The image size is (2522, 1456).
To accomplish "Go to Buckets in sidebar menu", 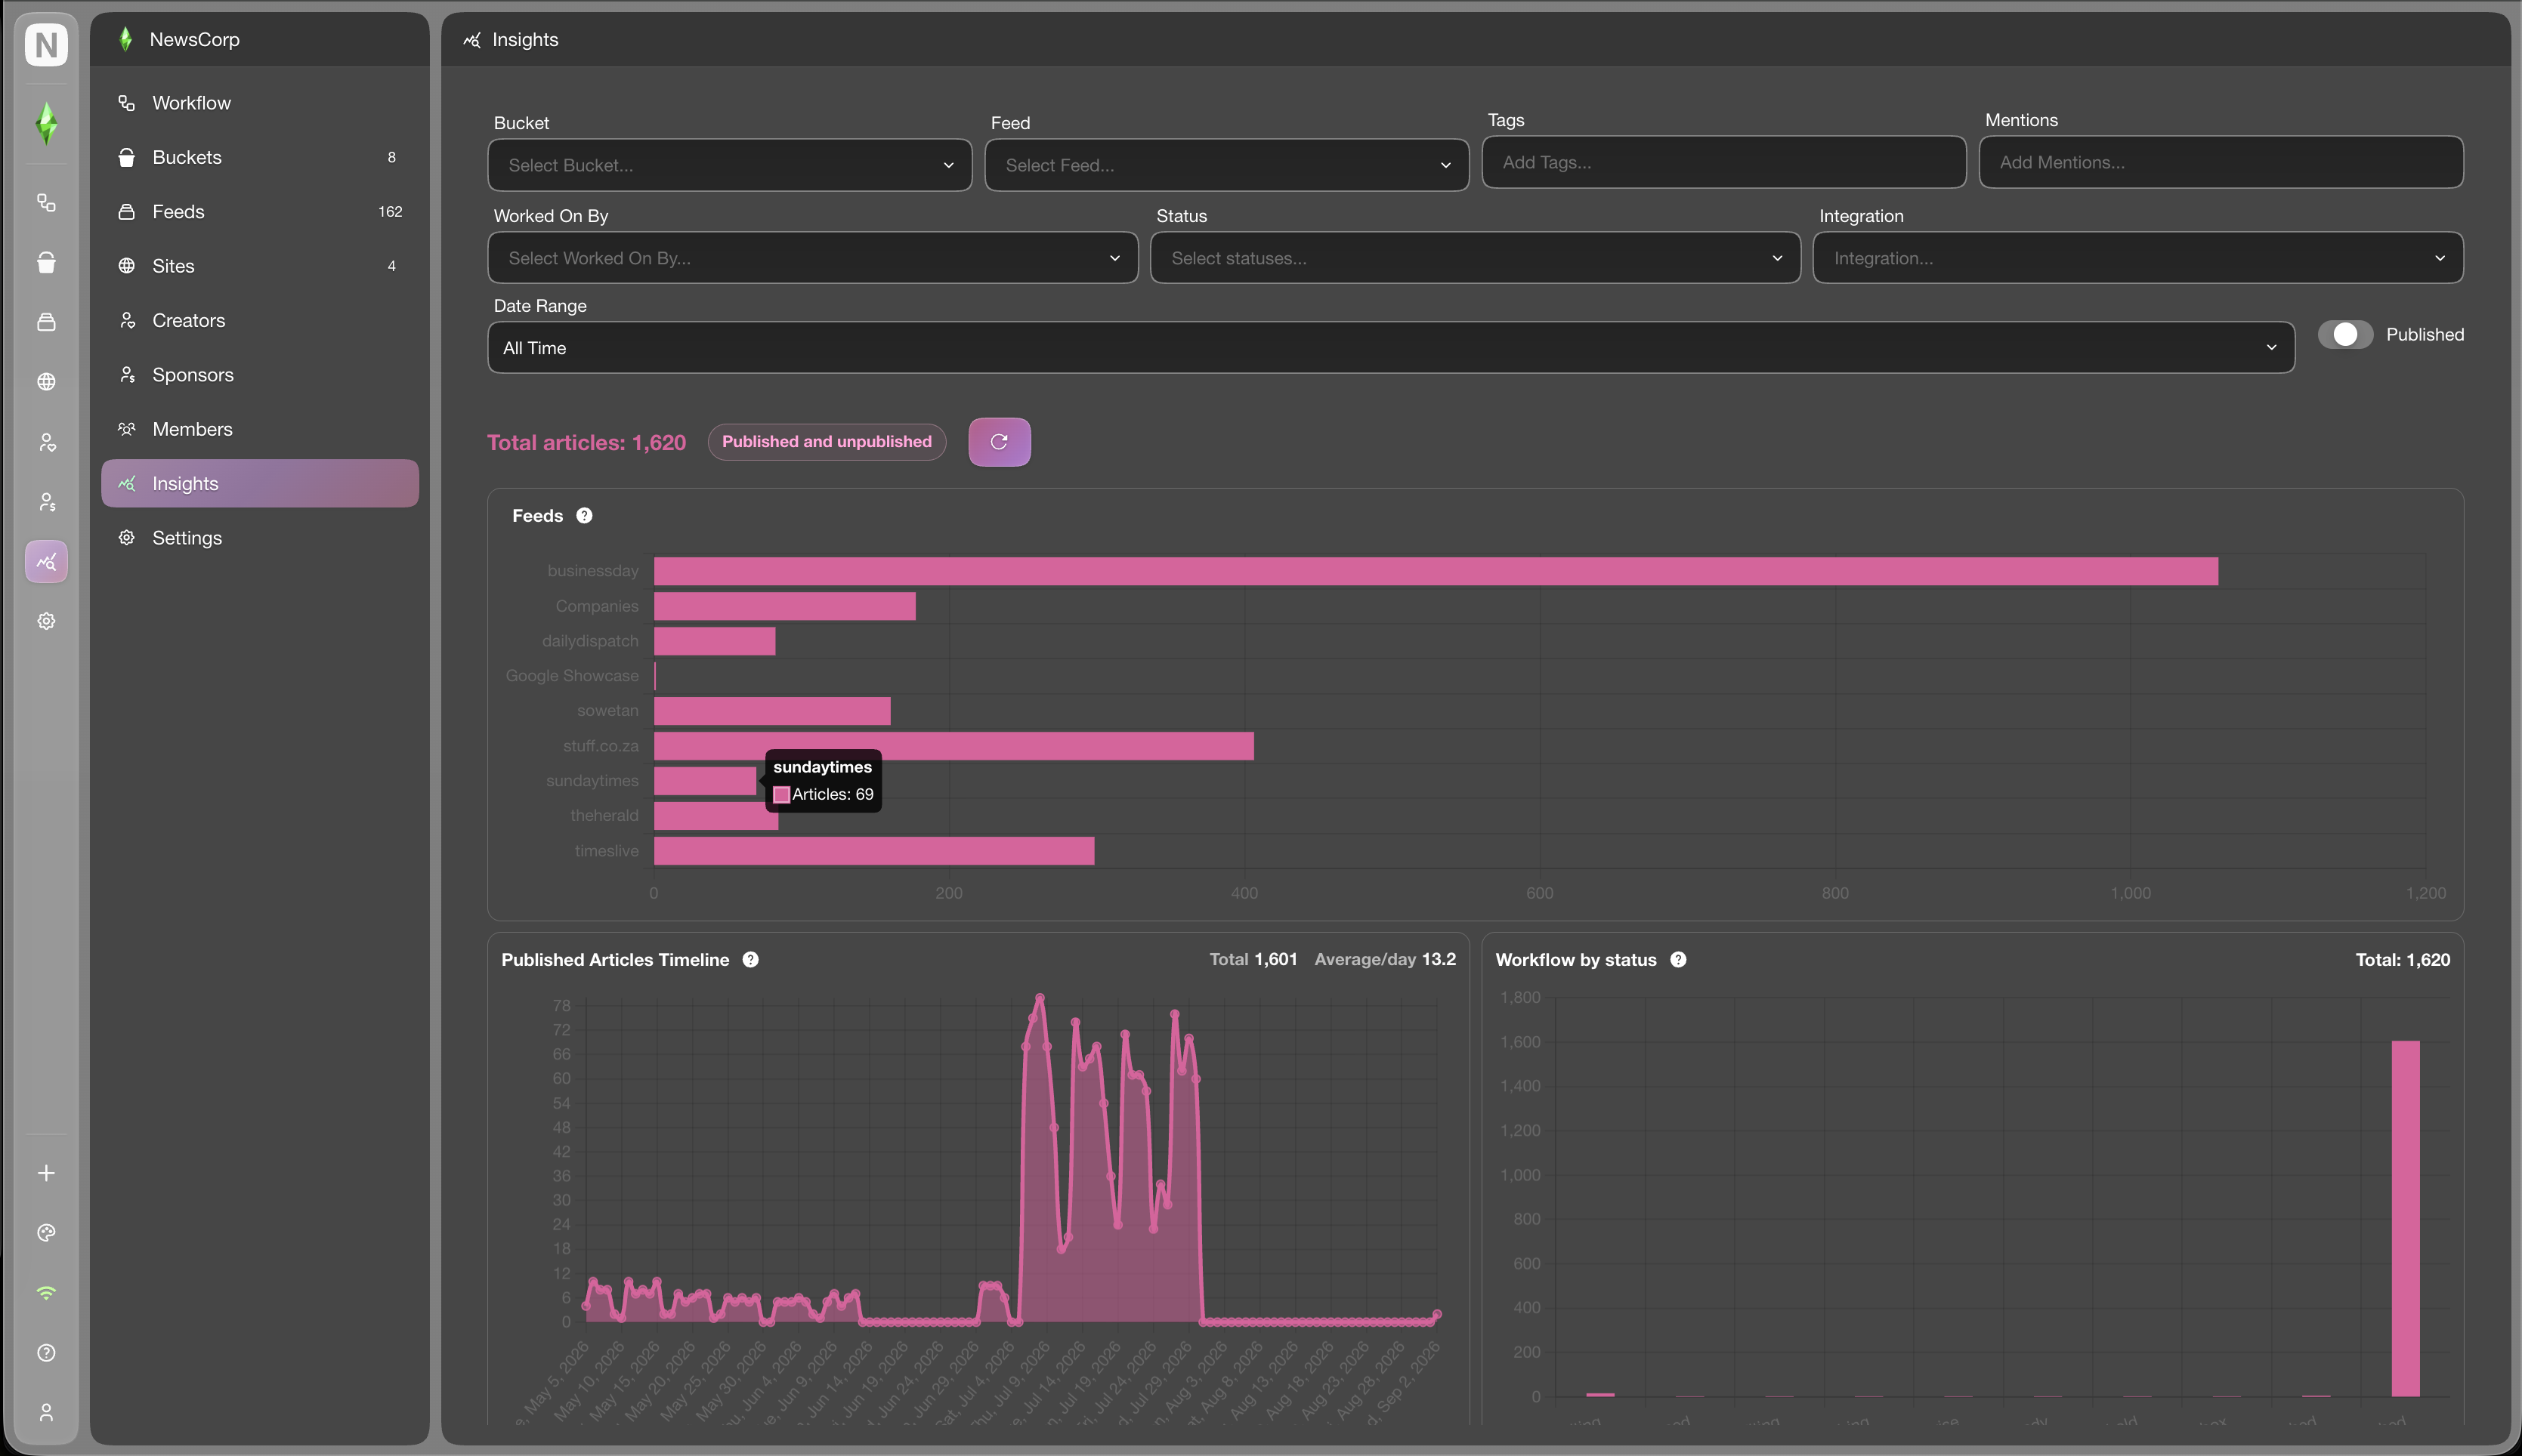I will pos(260,157).
